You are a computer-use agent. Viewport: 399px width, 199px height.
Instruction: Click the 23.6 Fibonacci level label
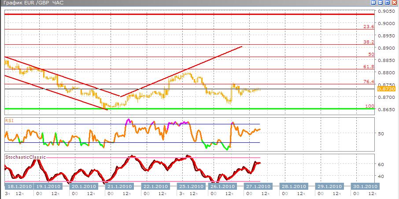(x=369, y=26)
